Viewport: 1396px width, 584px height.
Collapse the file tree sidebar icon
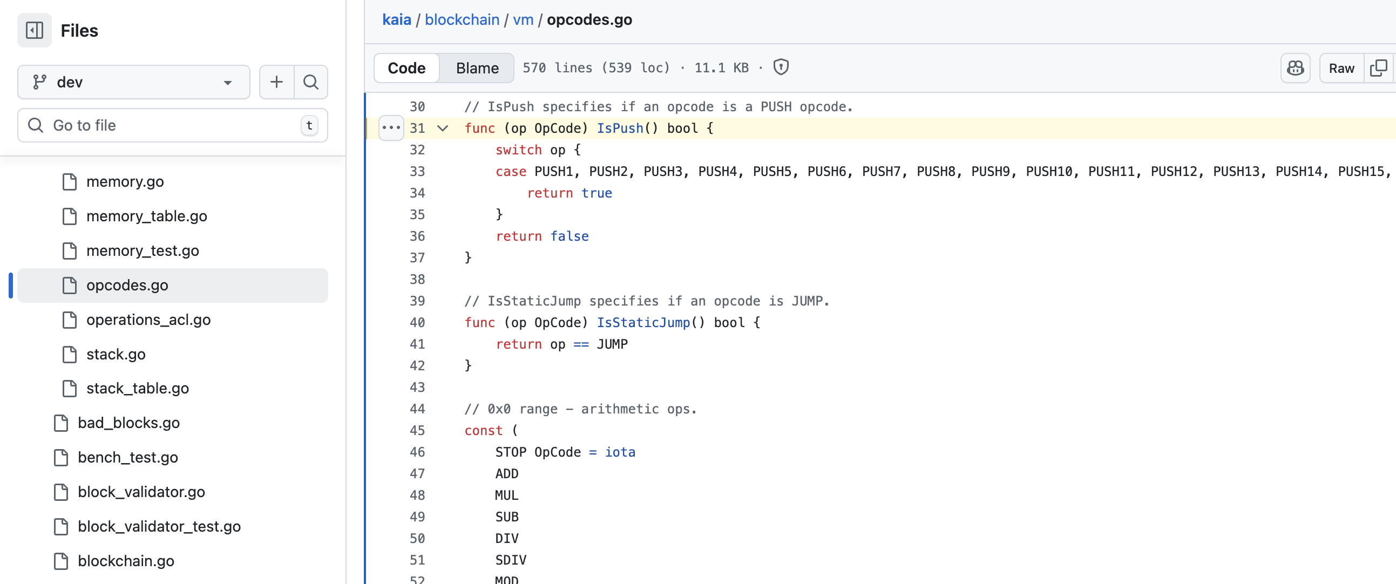coord(34,30)
